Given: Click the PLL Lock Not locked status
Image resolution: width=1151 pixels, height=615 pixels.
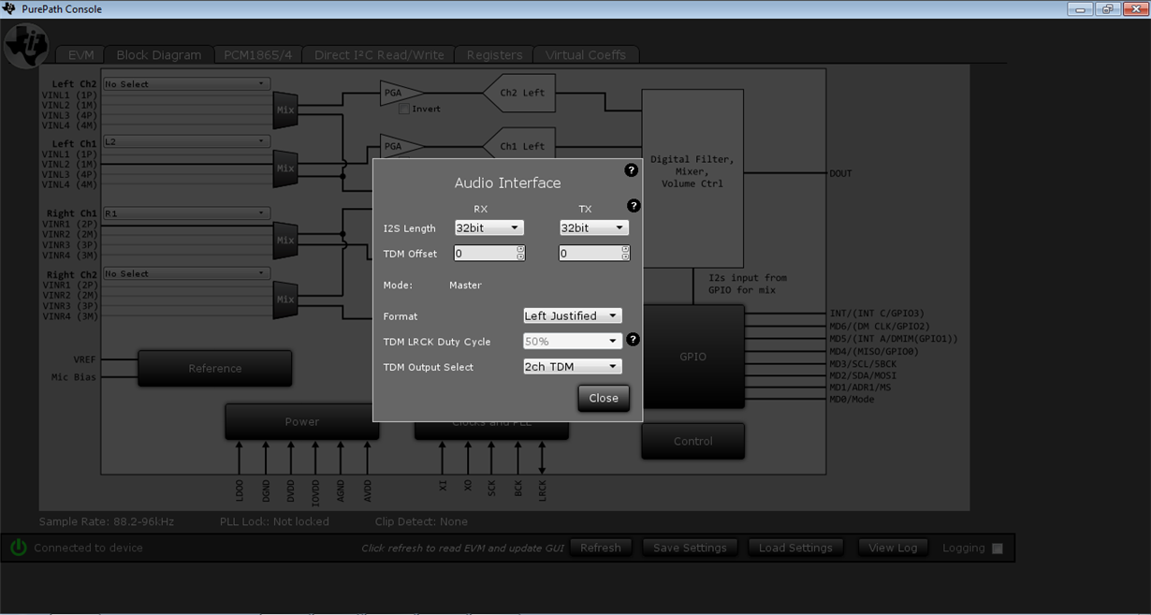Looking at the screenshot, I should tap(274, 521).
